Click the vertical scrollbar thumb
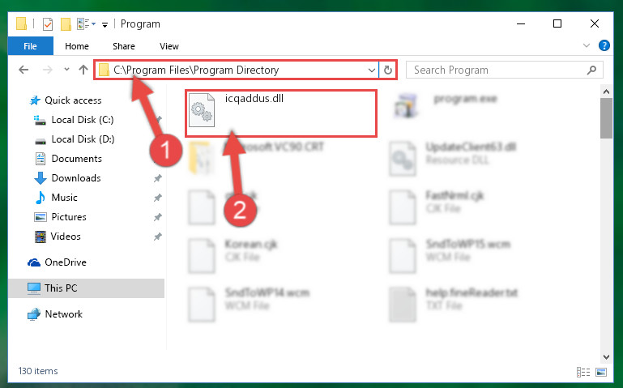Screen dimensions: 623x388 (606, 118)
